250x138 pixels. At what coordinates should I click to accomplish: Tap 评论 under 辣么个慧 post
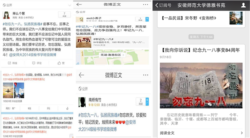37,63
